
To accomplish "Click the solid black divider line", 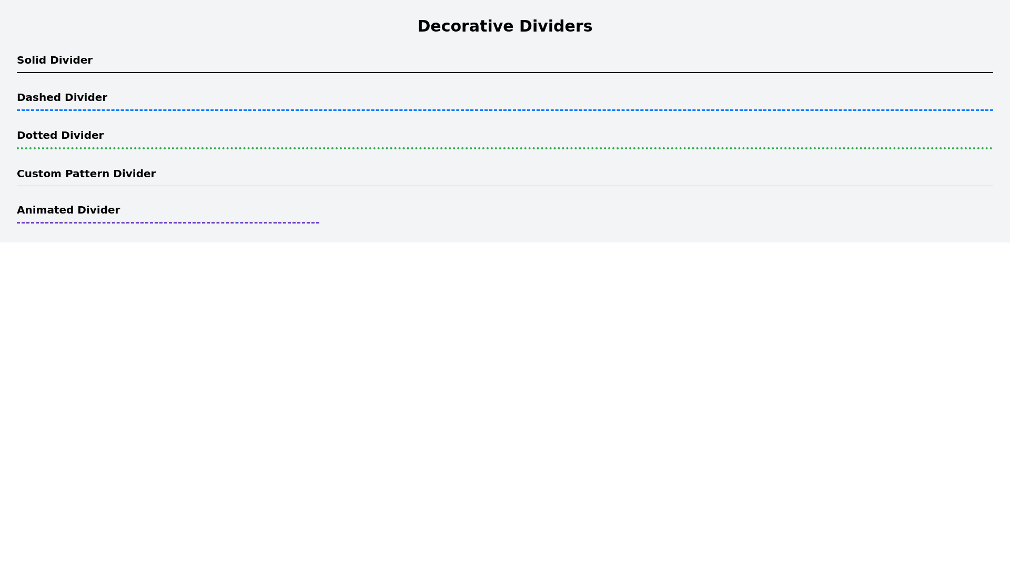I will (505, 73).
